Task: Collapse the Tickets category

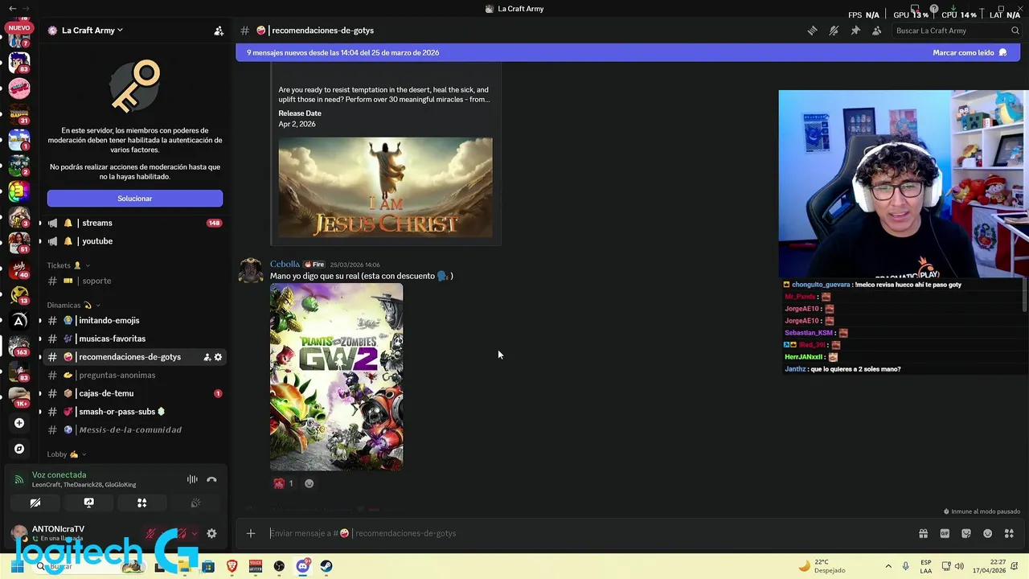Action: click(x=68, y=265)
